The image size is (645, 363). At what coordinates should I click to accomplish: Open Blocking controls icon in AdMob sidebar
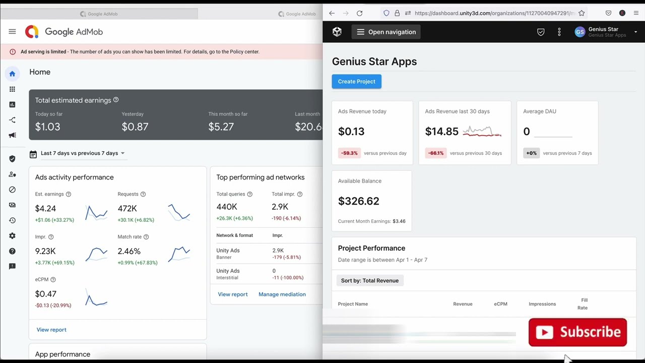point(12,190)
